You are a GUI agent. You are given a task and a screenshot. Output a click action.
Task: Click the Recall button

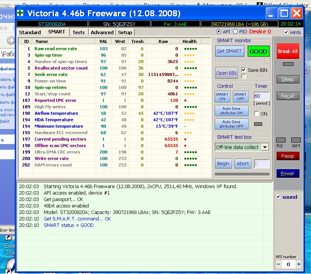(x=288, y=96)
